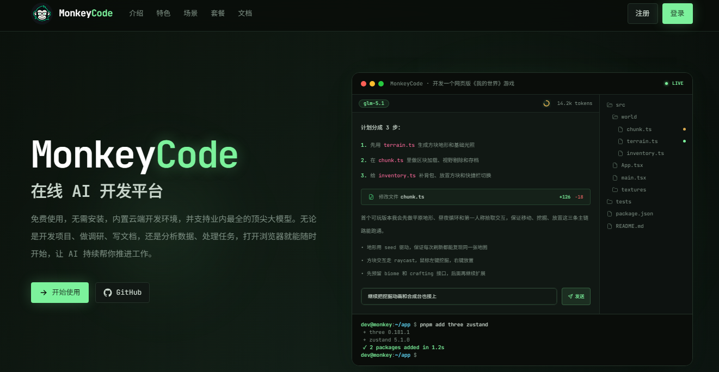This screenshot has height=372, width=719.
Task: Open the GitHub button
Action: (x=122, y=293)
